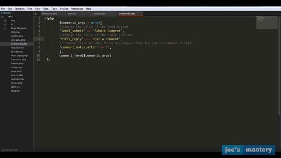This screenshot has height=158, width=281.
Task: Expand the img folder
Action: (5, 21)
